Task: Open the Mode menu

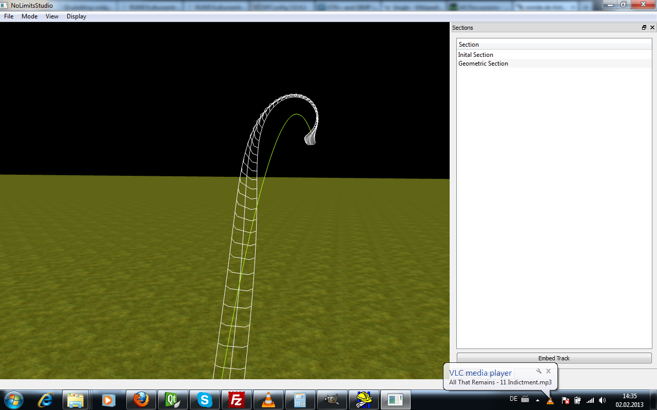Action: tap(29, 16)
